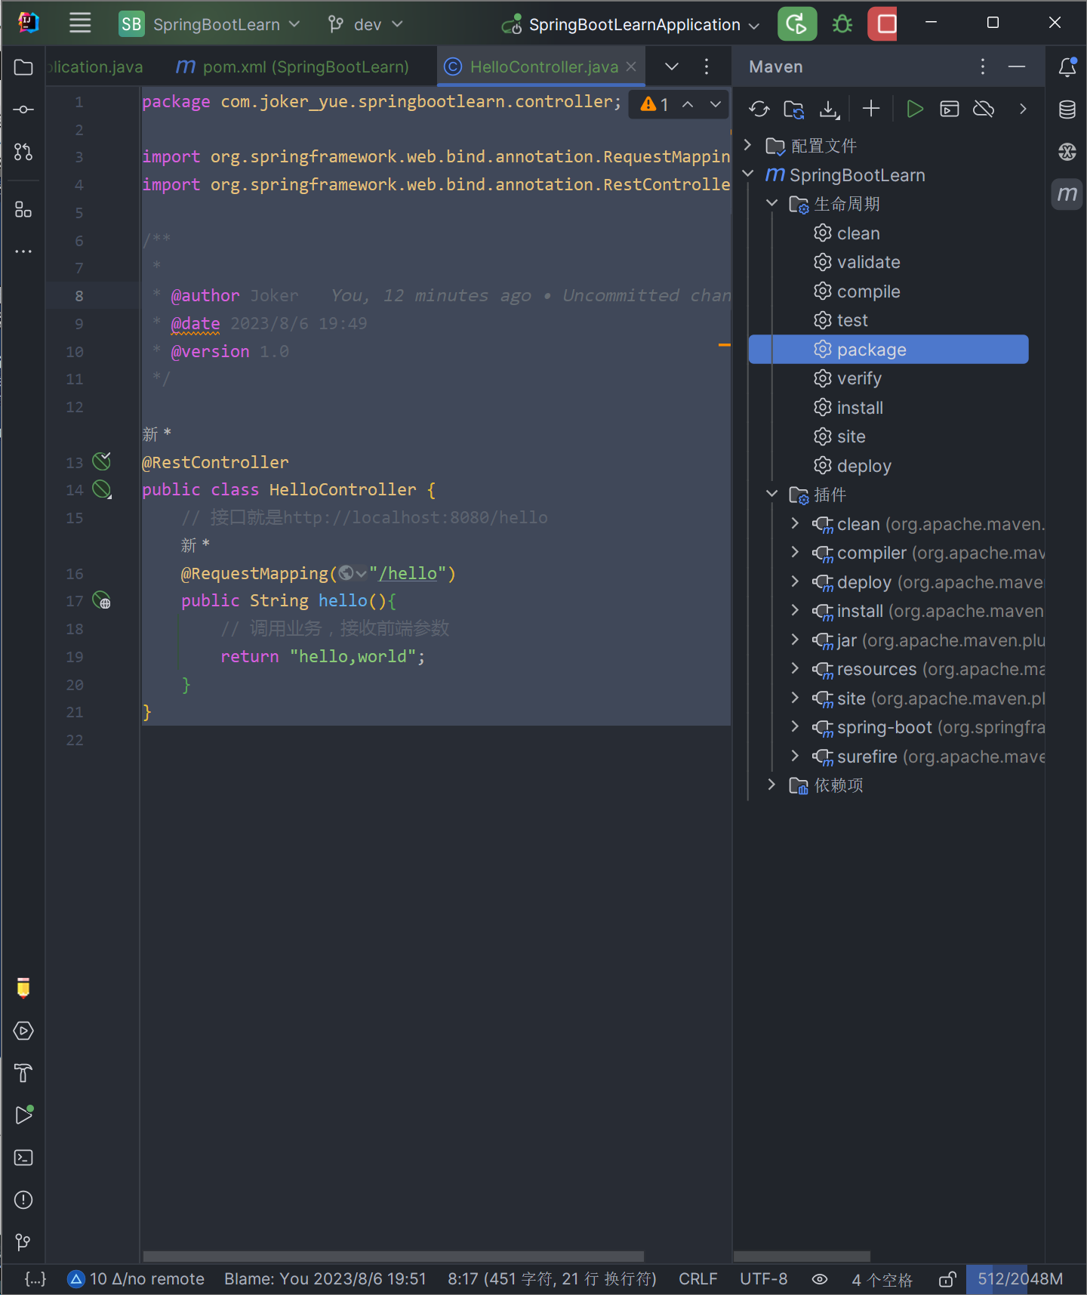Open the main hamburger menu
Screen dimensions: 1087x1295
click(80, 23)
